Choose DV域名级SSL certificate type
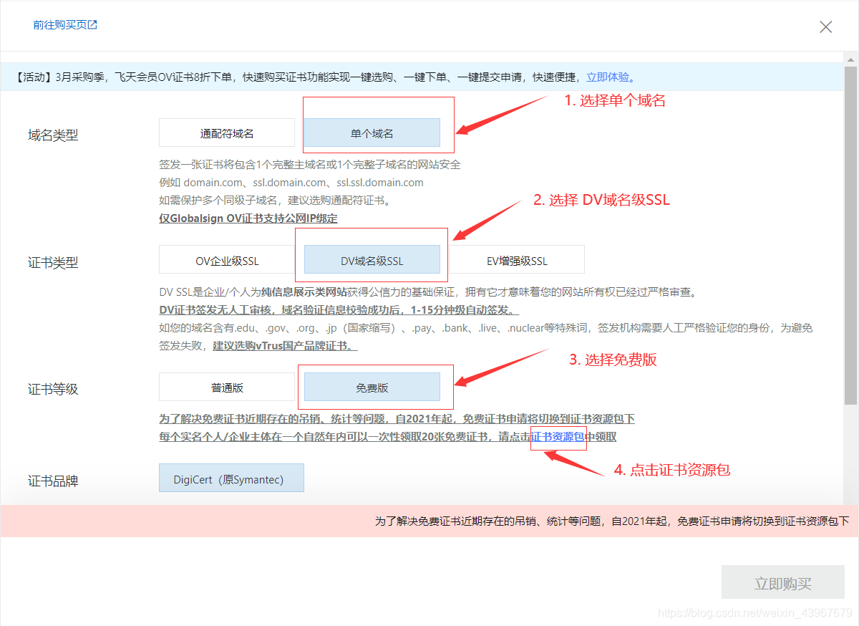 click(372, 260)
